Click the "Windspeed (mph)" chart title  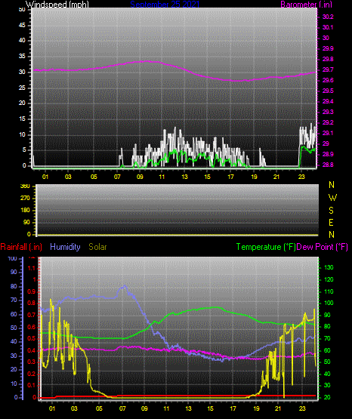[x=57, y=5]
